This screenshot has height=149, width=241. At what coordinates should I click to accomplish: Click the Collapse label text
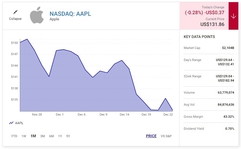point(15,19)
